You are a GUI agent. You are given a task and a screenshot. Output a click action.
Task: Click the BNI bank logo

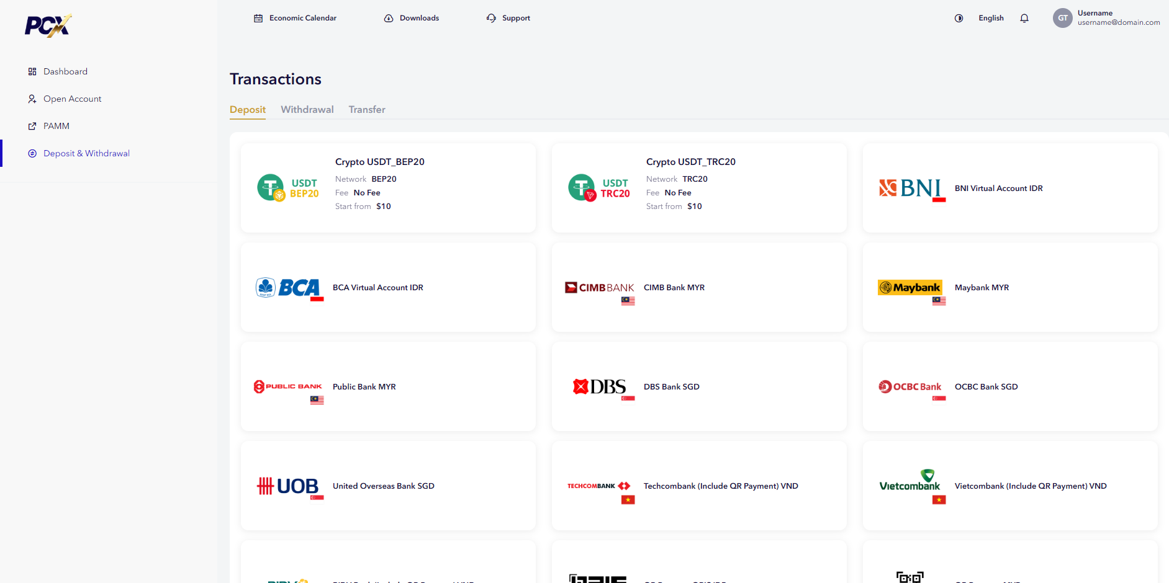[x=912, y=189]
